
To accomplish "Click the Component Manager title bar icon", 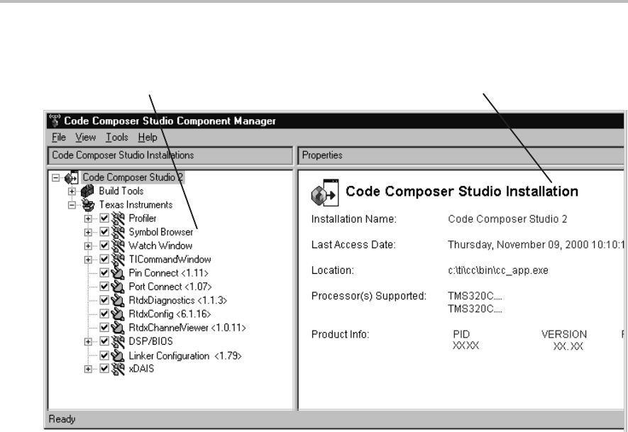I will [54, 121].
